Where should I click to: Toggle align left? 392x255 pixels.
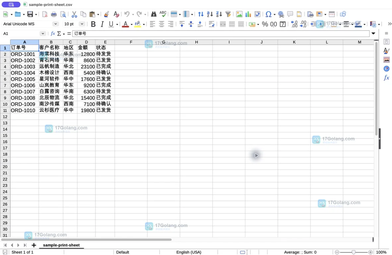click(152, 24)
